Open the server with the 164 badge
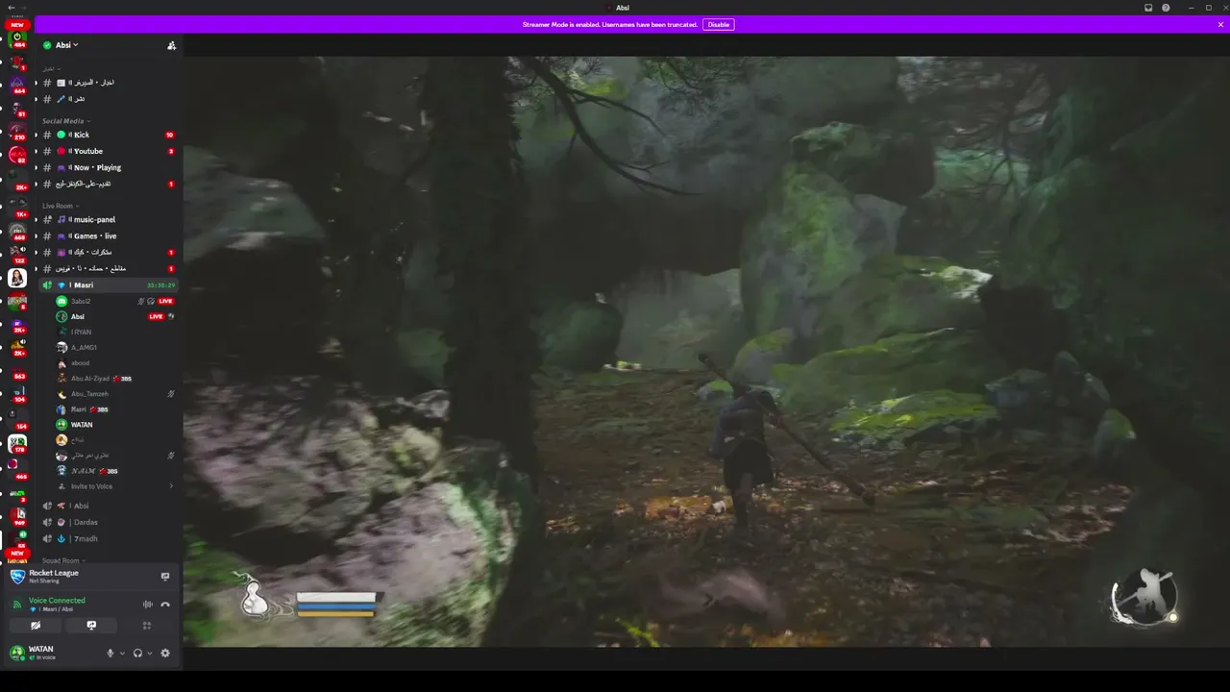 [17, 420]
